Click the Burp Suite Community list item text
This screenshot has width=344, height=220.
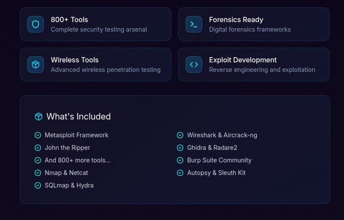point(219,160)
